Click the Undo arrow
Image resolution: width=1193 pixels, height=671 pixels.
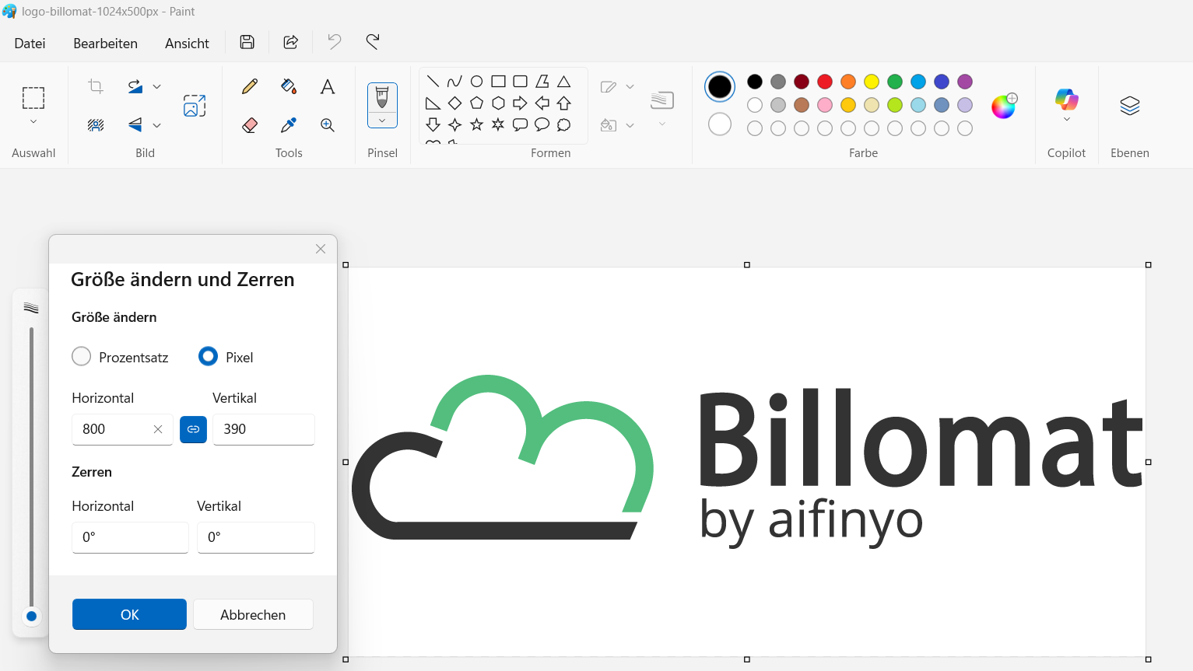(334, 42)
